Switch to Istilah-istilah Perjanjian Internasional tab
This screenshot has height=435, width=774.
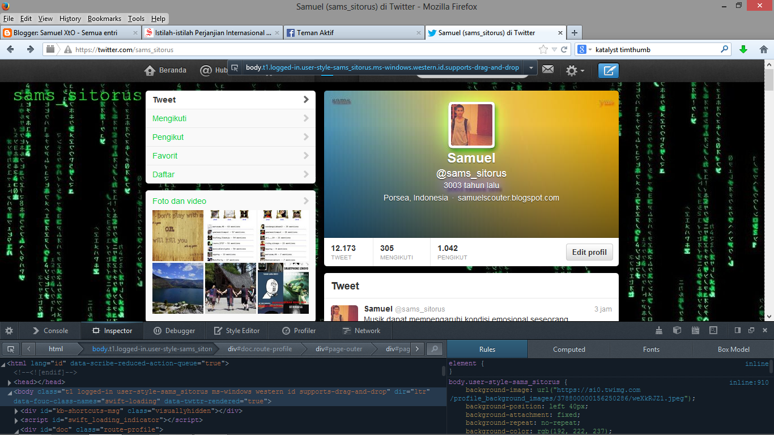coord(212,33)
